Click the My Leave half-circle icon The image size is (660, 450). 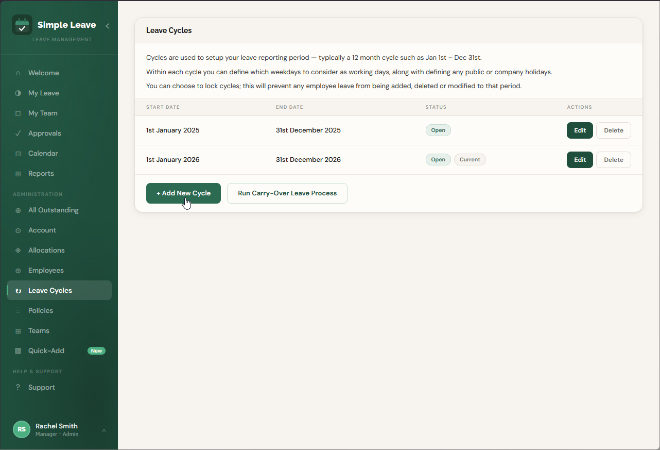pyautogui.click(x=18, y=93)
